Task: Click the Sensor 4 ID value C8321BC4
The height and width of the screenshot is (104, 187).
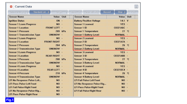Action: coord(119,70)
